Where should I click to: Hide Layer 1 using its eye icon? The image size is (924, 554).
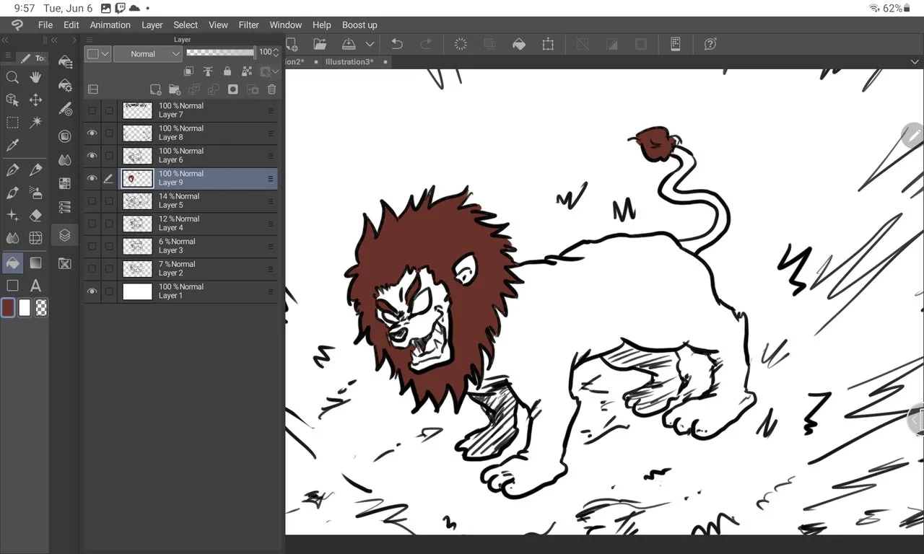pos(92,291)
